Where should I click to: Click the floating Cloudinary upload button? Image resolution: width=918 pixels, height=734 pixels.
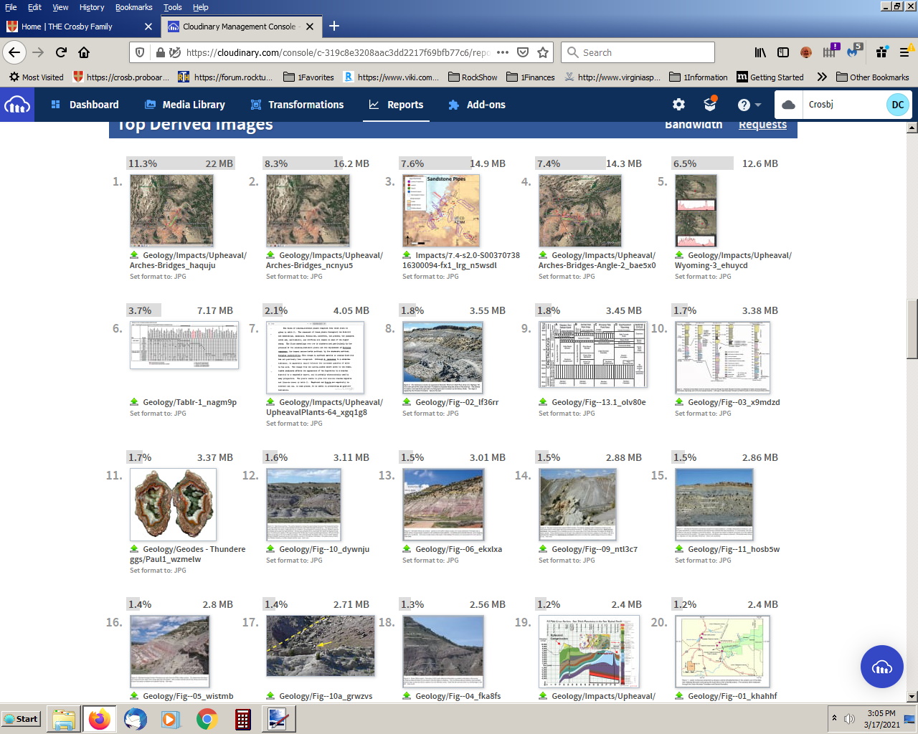click(x=881, y=667)
